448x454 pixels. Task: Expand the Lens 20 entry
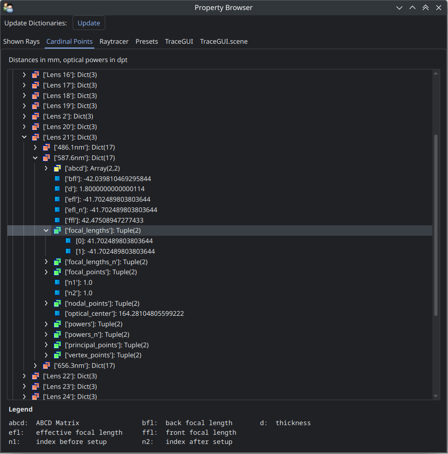[24, 126]
